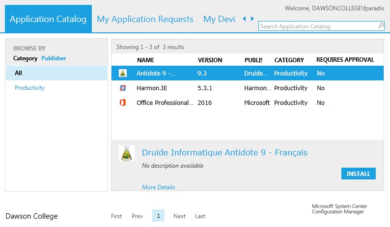Open the My Devices tab
390x227 pixels.
click(x=219, y=19)
